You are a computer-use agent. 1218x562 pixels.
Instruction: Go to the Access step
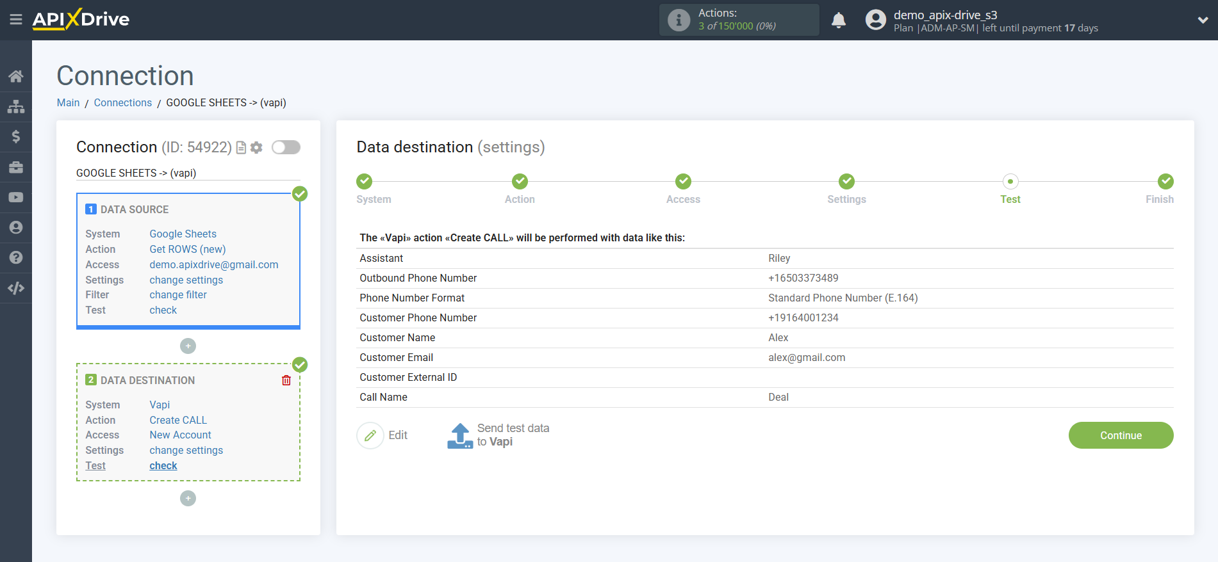coord(683,181)
